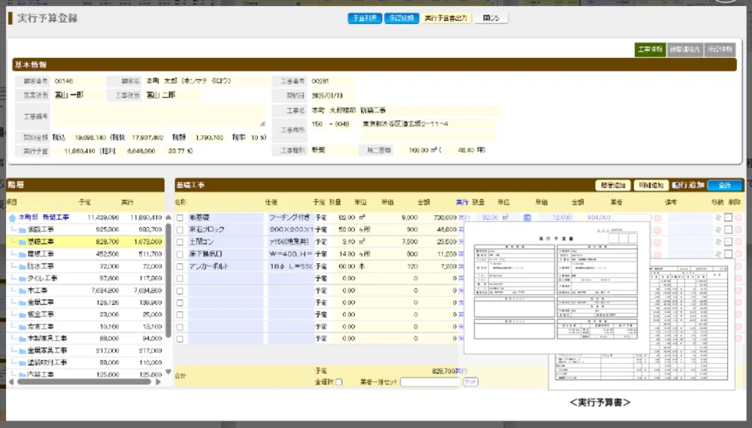Tick the checkbox for 束石ブロック row
Screen dimensions: 752x428
pyautogui.click(x=180, y=230)
